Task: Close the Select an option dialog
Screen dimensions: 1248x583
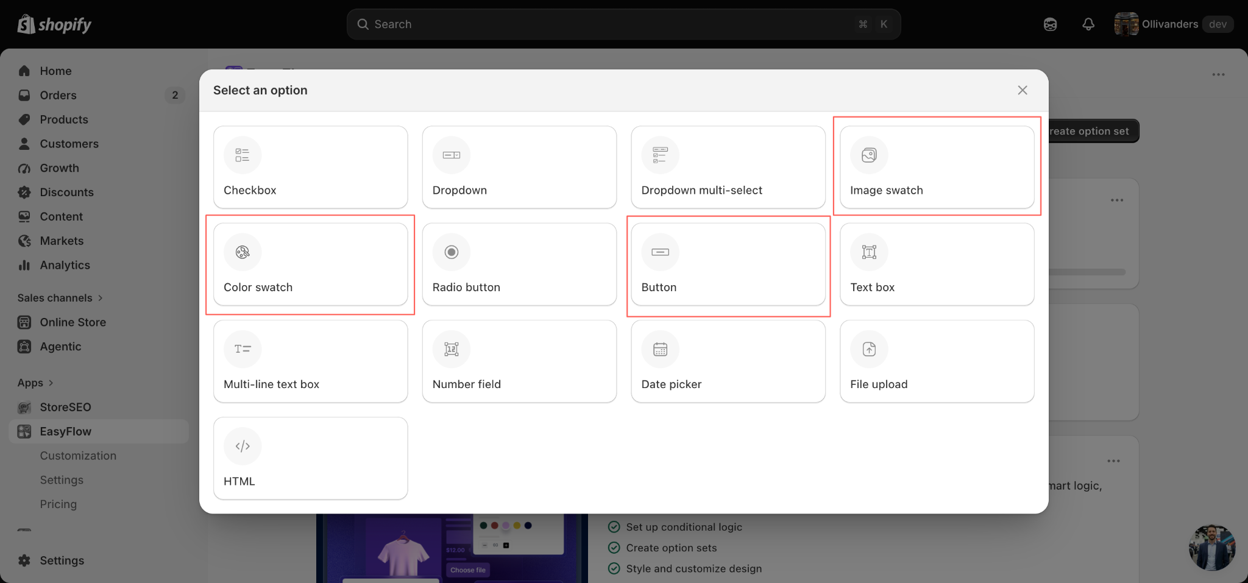Action: (x=1023, y=90)
